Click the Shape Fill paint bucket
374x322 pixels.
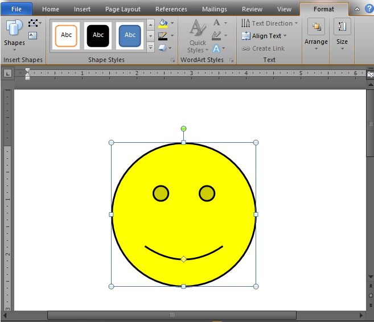(x=163, y=24)
